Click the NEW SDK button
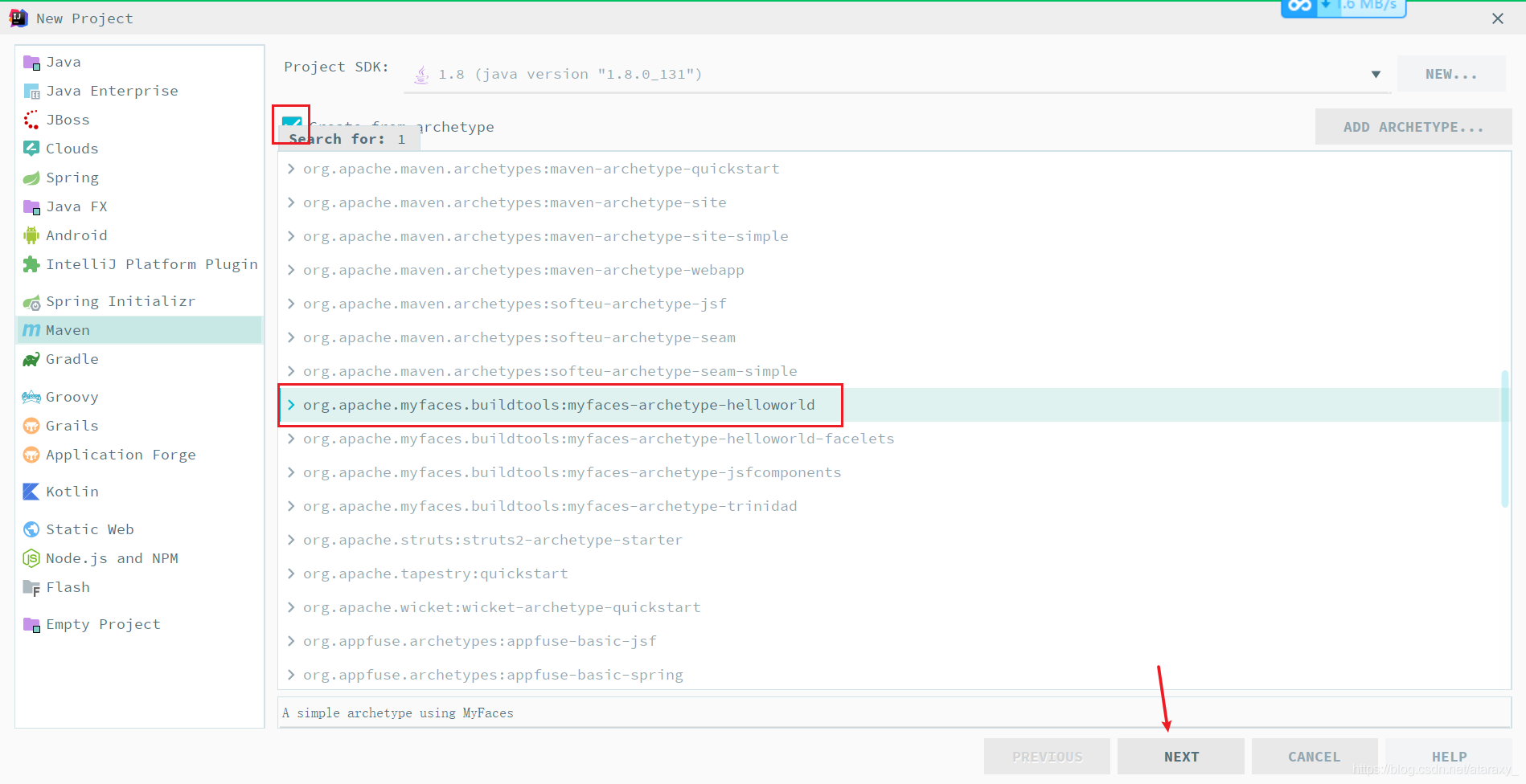1526x784 pixels. coord(1451,74)
